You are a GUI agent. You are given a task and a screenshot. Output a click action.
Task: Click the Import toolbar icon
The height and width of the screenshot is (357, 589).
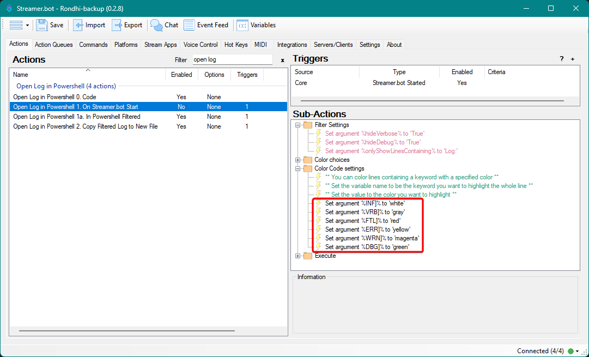78,25
